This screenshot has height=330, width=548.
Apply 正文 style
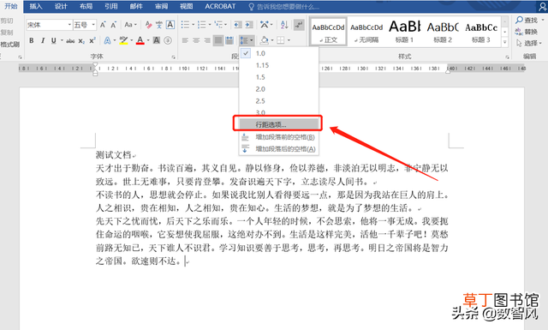pyautogui.click(x=328, y=32)
